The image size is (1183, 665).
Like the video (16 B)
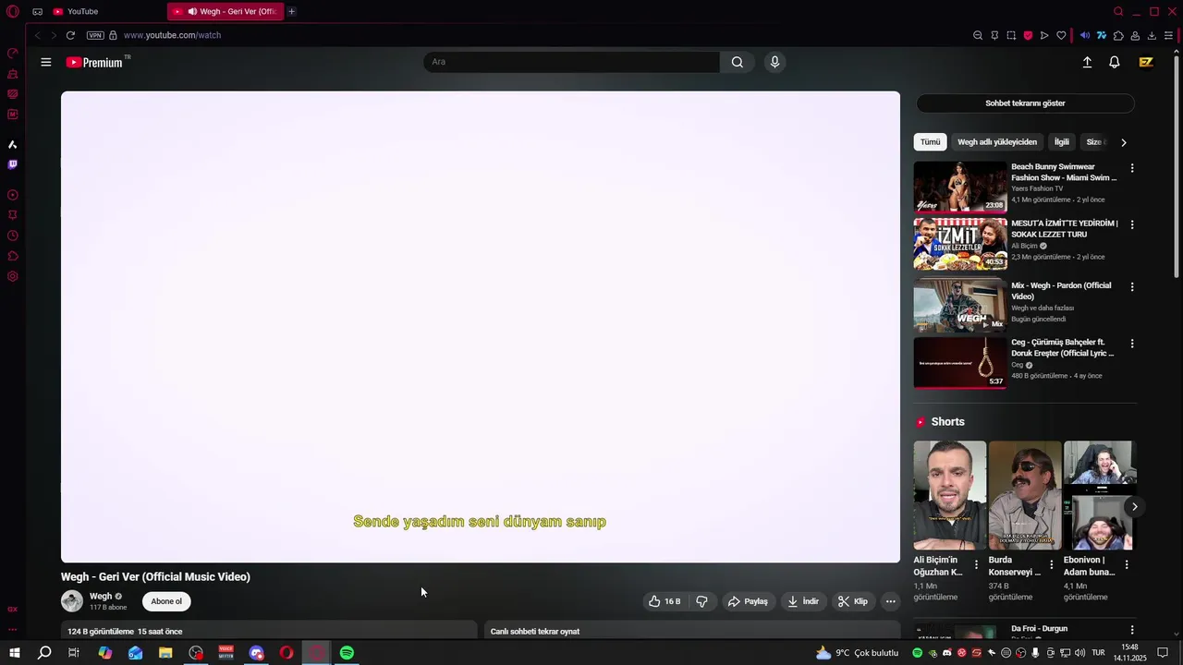(664, 601)
